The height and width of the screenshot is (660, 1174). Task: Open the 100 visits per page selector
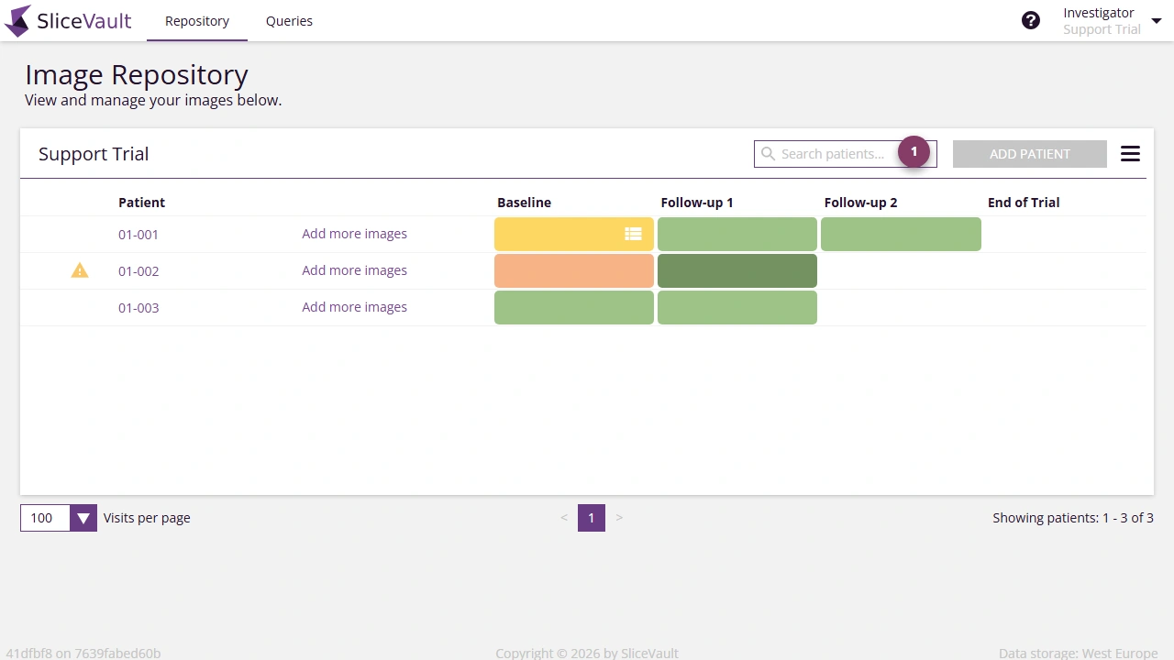[x=43, y=518]
